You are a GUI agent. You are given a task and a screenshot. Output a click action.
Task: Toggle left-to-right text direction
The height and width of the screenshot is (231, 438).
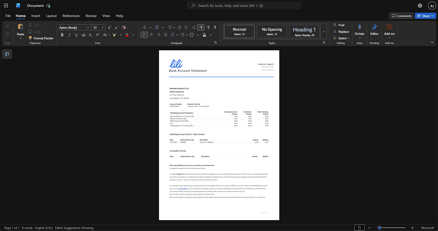pyautogui.click(x=201, y=28)
